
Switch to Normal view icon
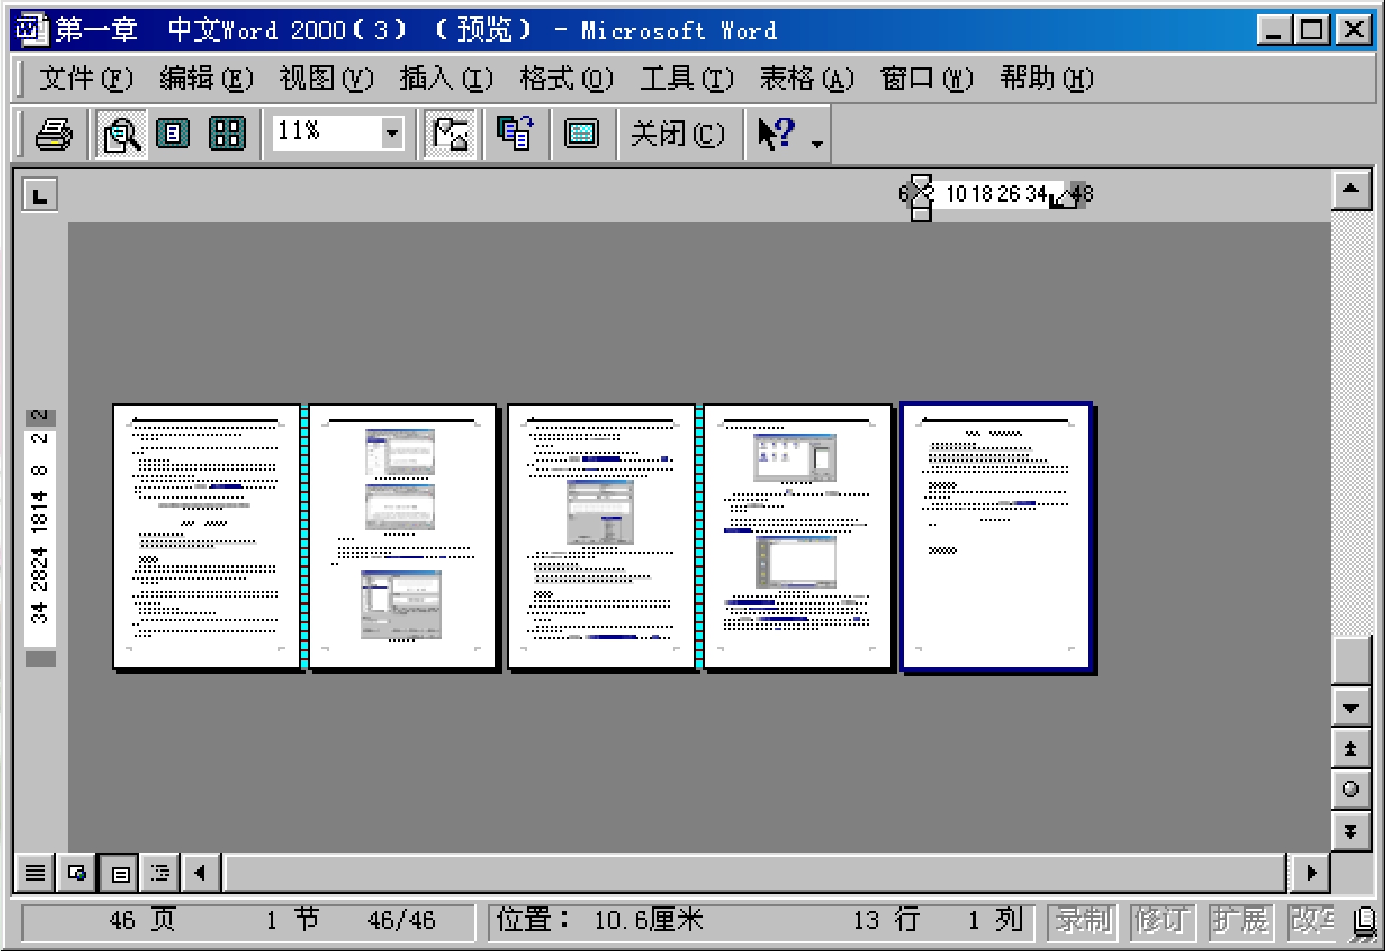pos(35,873)
